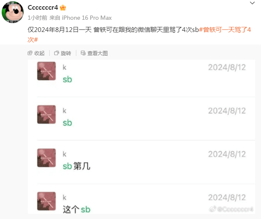Select the 旋转 rotate text button
Image resolution: width=261 pixels, height=219 pixels.
coord(66,53)
